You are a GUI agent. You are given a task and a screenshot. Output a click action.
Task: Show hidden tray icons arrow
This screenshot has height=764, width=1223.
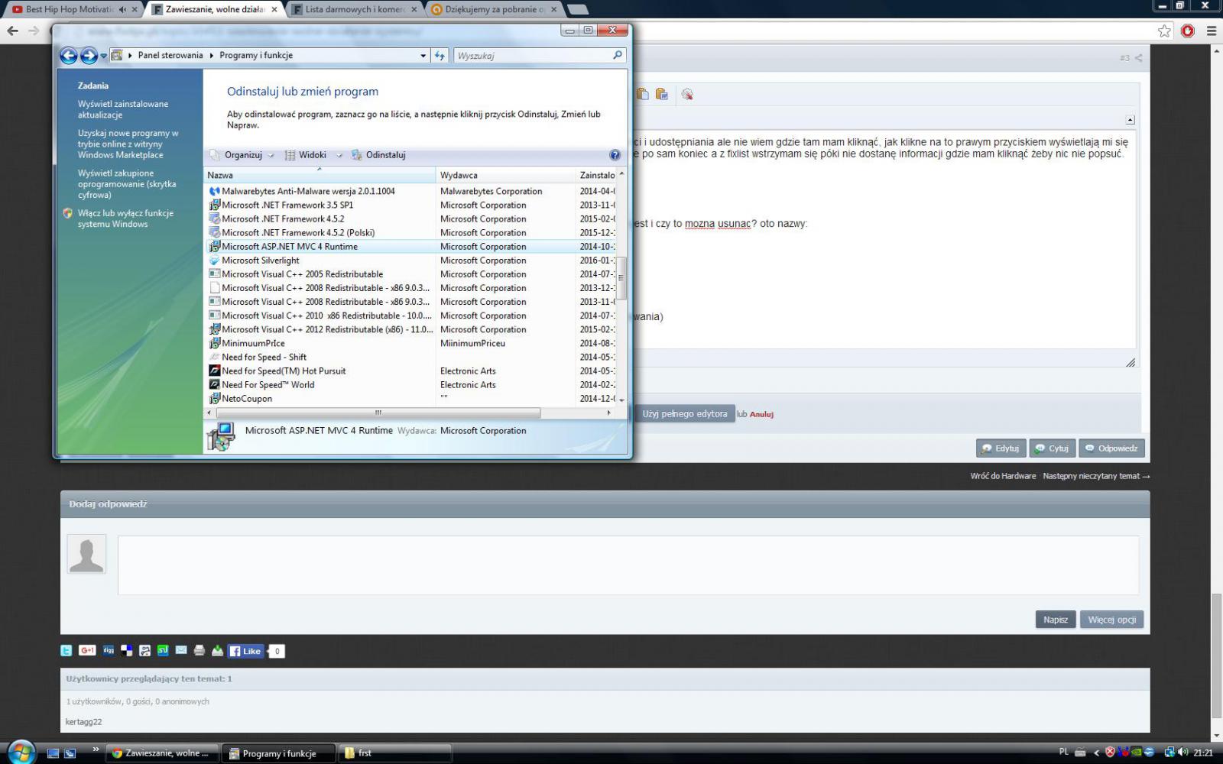[x=1097, y=753]
